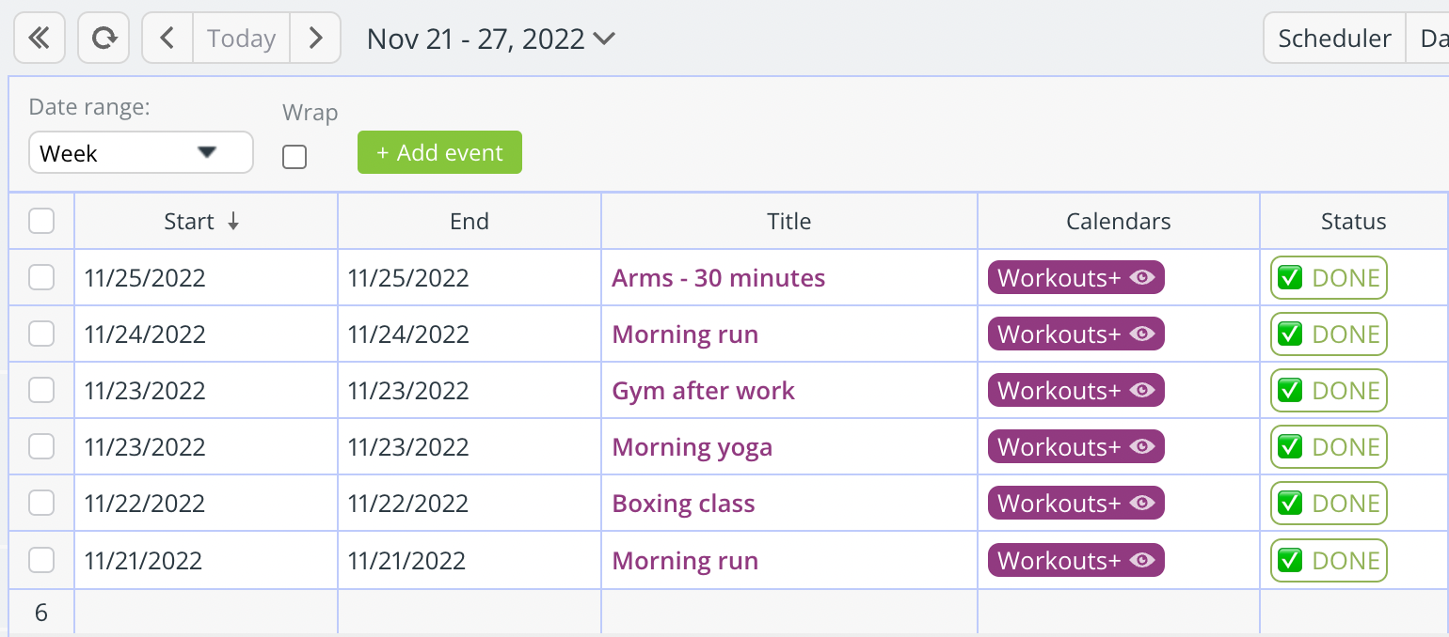This screenshot has height=637, width=1449.
Task: Click sort arrow in Start column header
Action: pos(233,222)
